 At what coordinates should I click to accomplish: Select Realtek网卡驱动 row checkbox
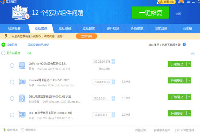[12, 82]
